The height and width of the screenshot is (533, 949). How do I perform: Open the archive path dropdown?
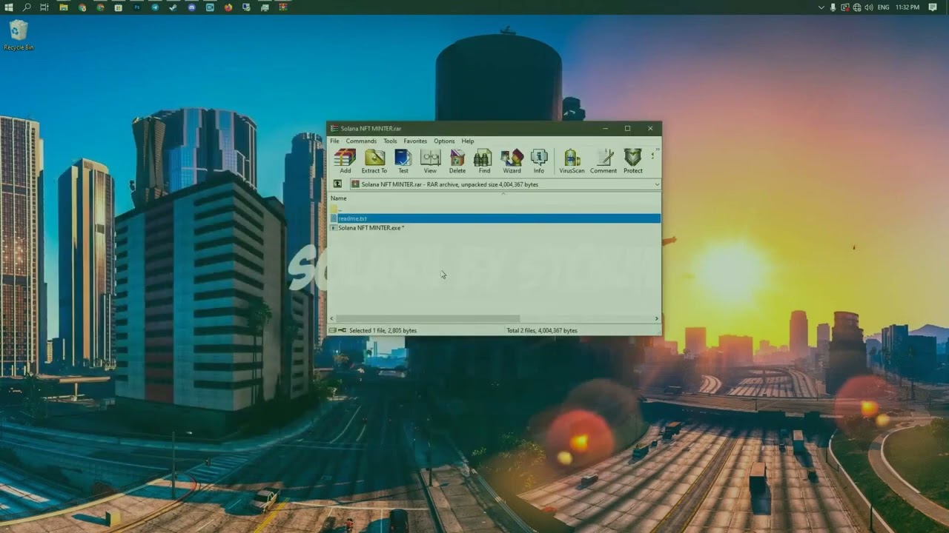[x=656, y=184]
